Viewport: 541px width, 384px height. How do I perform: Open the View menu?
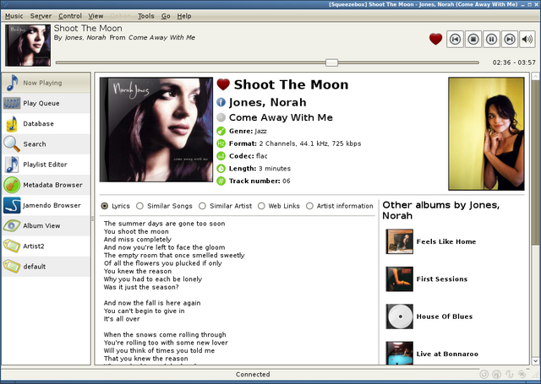coord(96,16)
